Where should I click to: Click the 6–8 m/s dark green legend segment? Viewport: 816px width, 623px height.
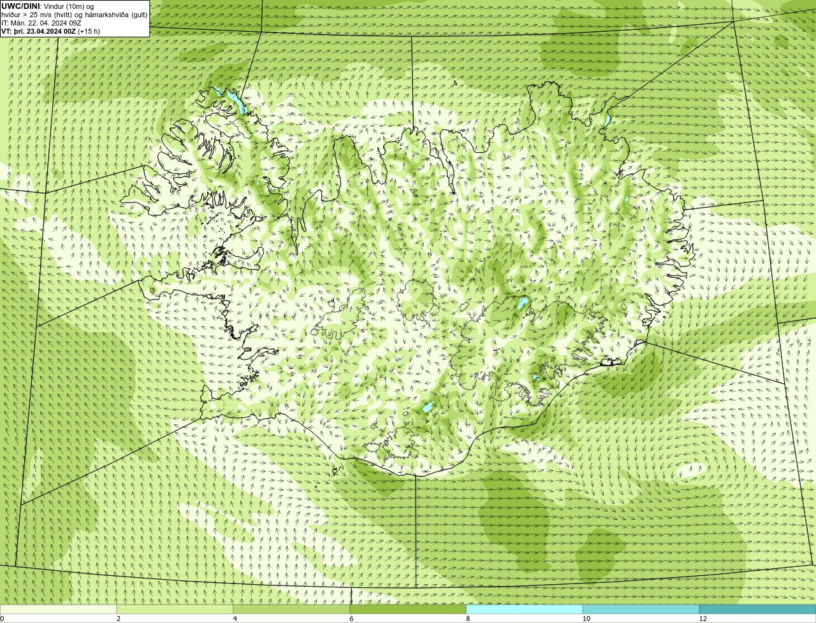click(x=408, y=610)
